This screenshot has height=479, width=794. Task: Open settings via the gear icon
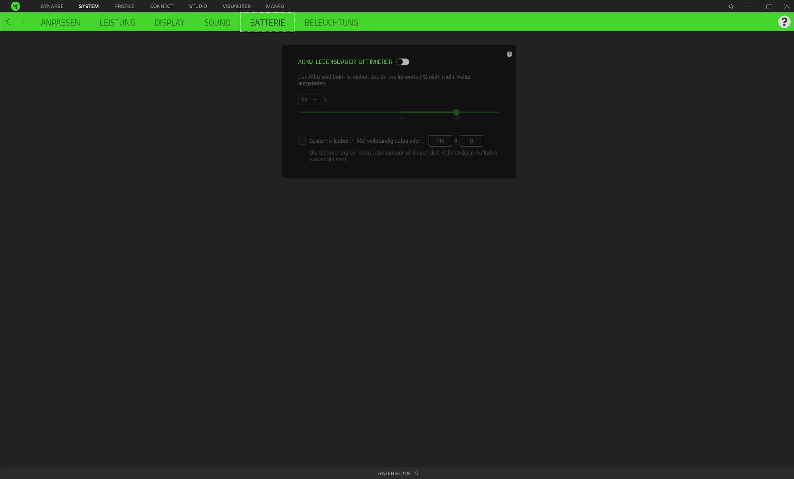pos(731,6)
